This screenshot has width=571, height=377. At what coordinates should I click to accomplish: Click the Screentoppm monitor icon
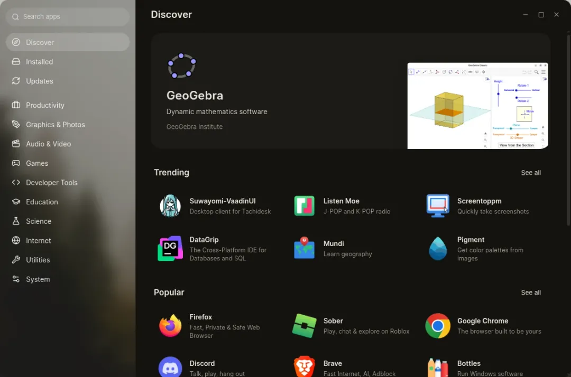coord(438,206)
